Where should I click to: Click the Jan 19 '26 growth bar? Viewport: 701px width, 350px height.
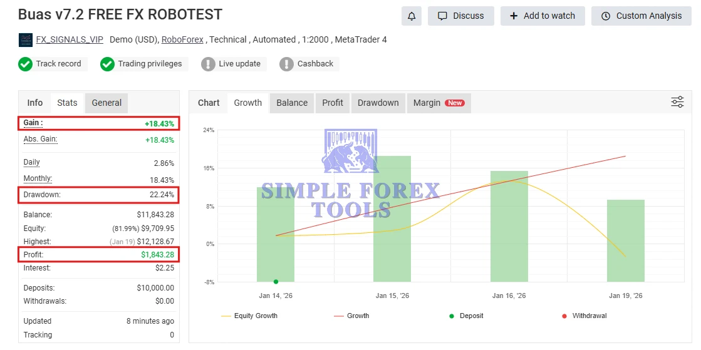625,241
